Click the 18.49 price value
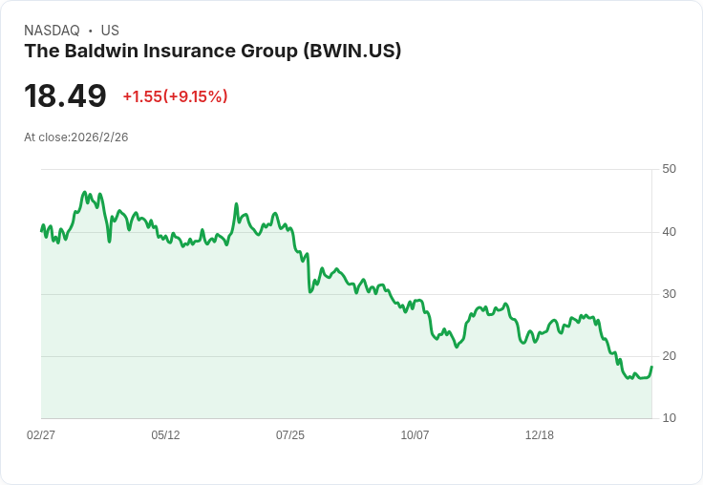The height and width of the screenshot is (485, 703). (x=66, y=95)
